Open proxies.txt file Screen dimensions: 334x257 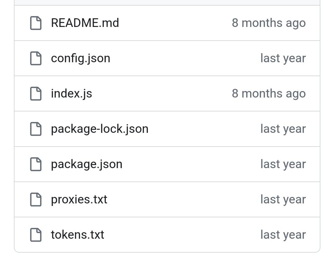[79, 199]
